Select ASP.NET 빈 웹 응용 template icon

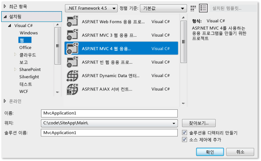tap(72, 62)
